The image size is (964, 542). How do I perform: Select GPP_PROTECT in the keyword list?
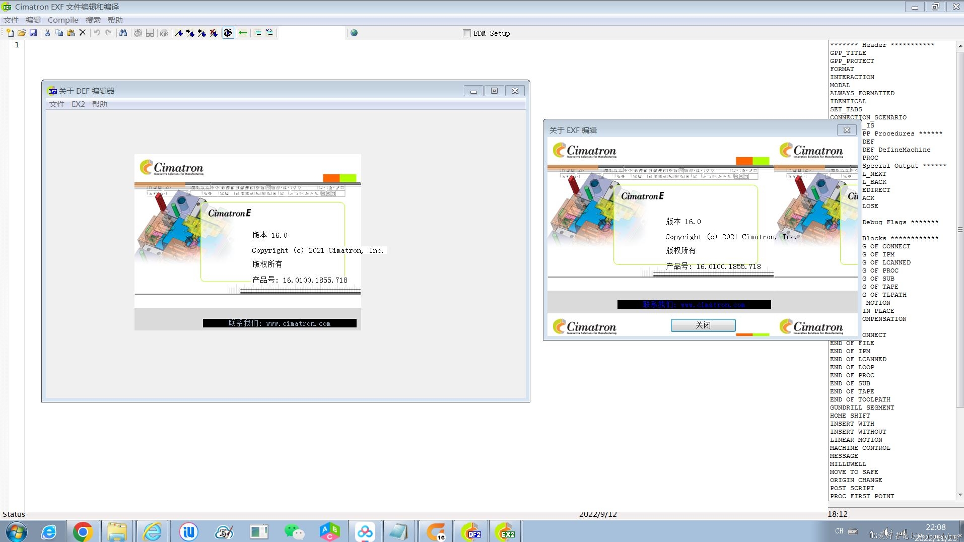tap(852, 61)
